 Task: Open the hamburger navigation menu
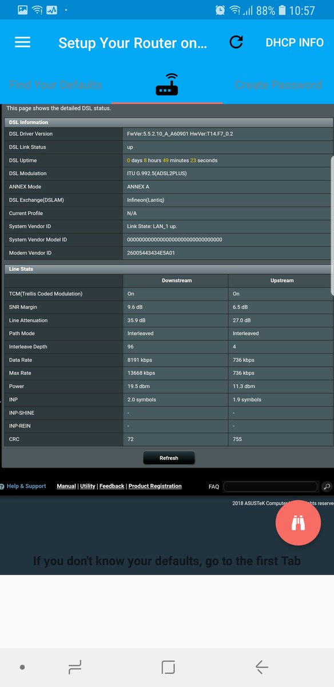coord(22,42)
